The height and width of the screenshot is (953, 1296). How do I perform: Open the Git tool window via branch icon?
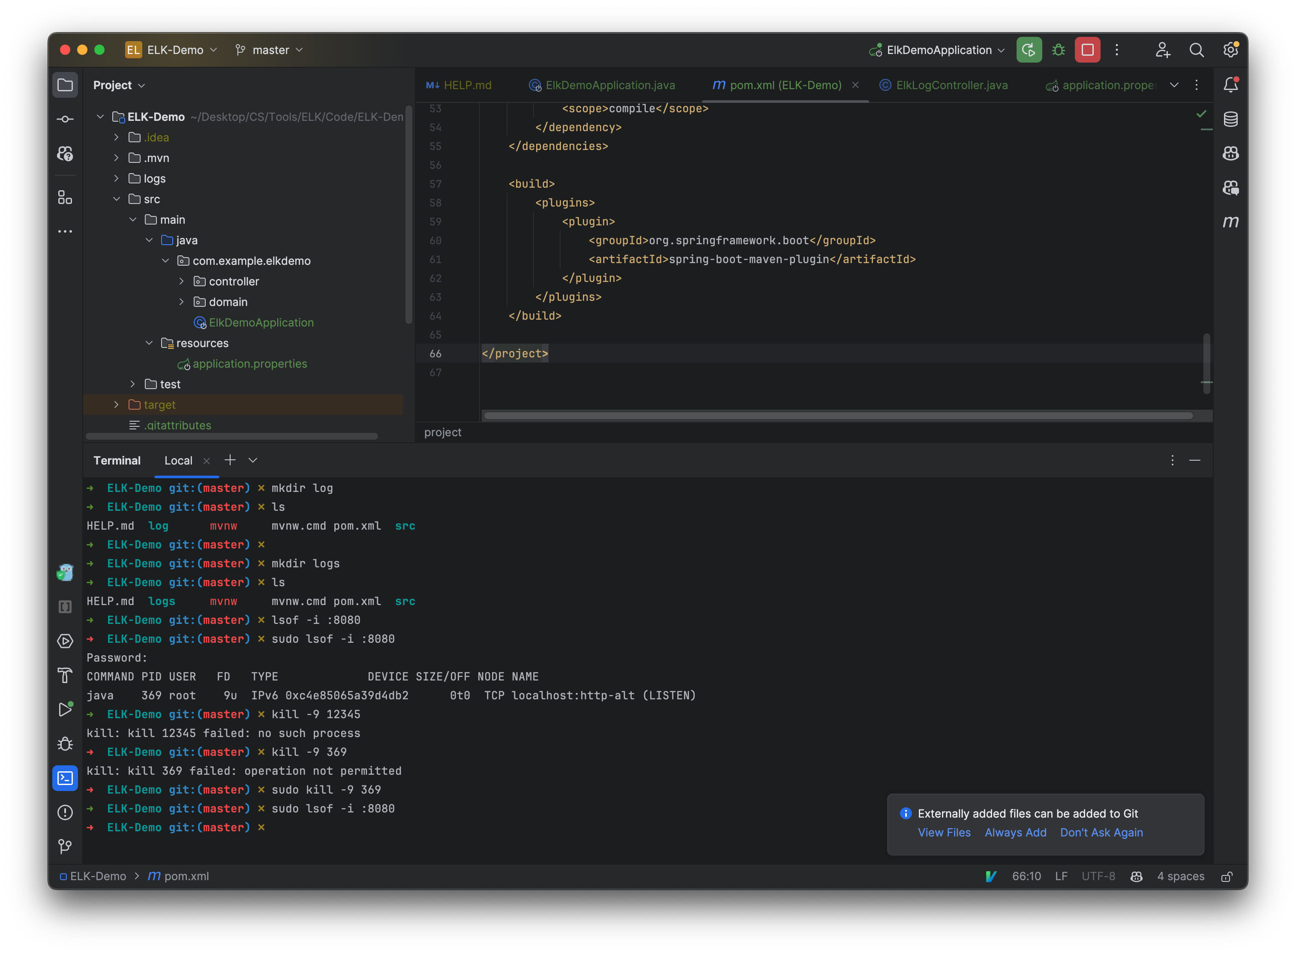point(65,846)
